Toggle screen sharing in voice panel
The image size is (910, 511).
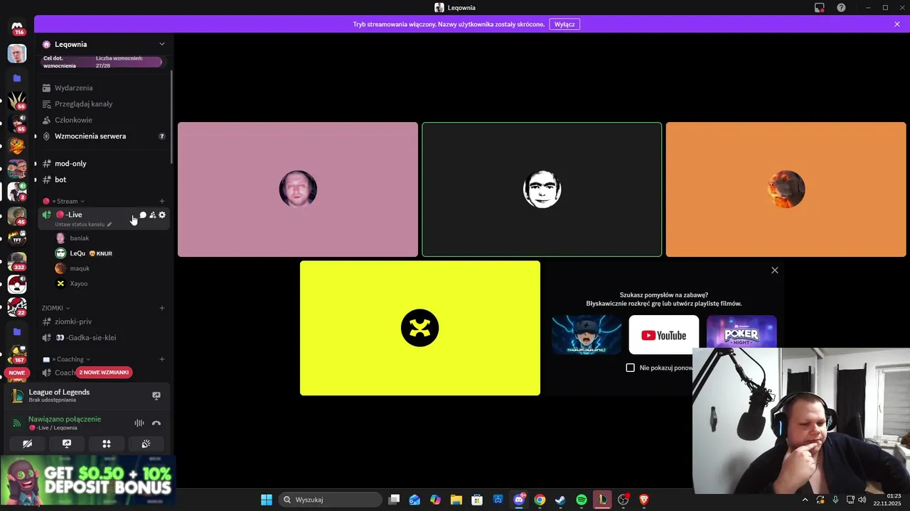coord(67,444)
